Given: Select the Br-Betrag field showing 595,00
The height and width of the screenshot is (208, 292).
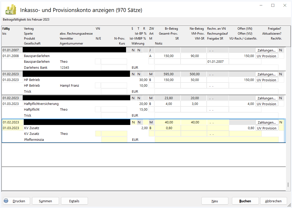Looking at the screenshot, I should pyautogui.click(x=167, y=74).
